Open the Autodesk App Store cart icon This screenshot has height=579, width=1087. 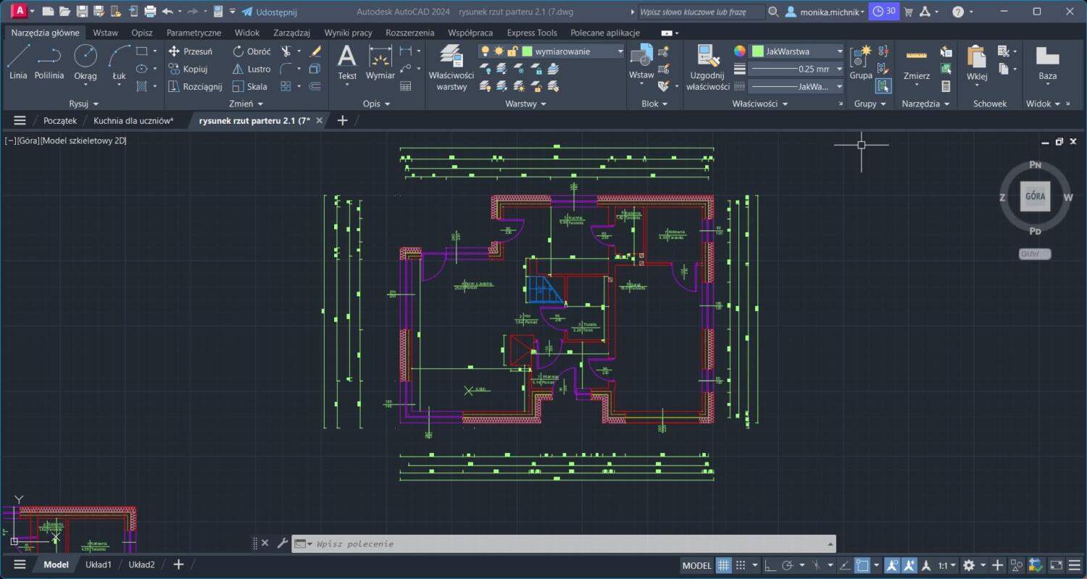pyautogui.click(x=908, y=12)
